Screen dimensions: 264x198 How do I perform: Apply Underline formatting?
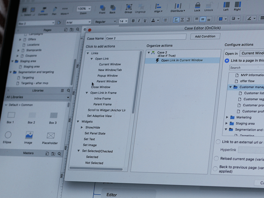(x=145, y=20)
